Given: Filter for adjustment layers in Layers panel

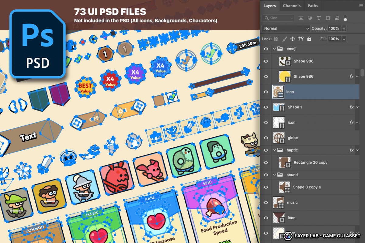Looking at the screenshot, I should click(x=310, y=18).
